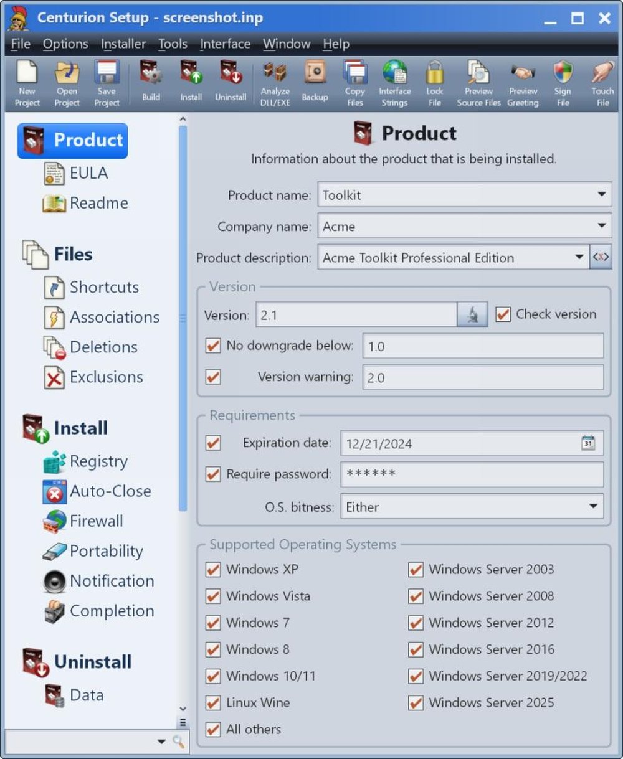Image resolution: width=623 pixels, height=759 pixels.
Task: Toggle the Require password checkbox
Action: pyautogui.click(x=213, y=474)
